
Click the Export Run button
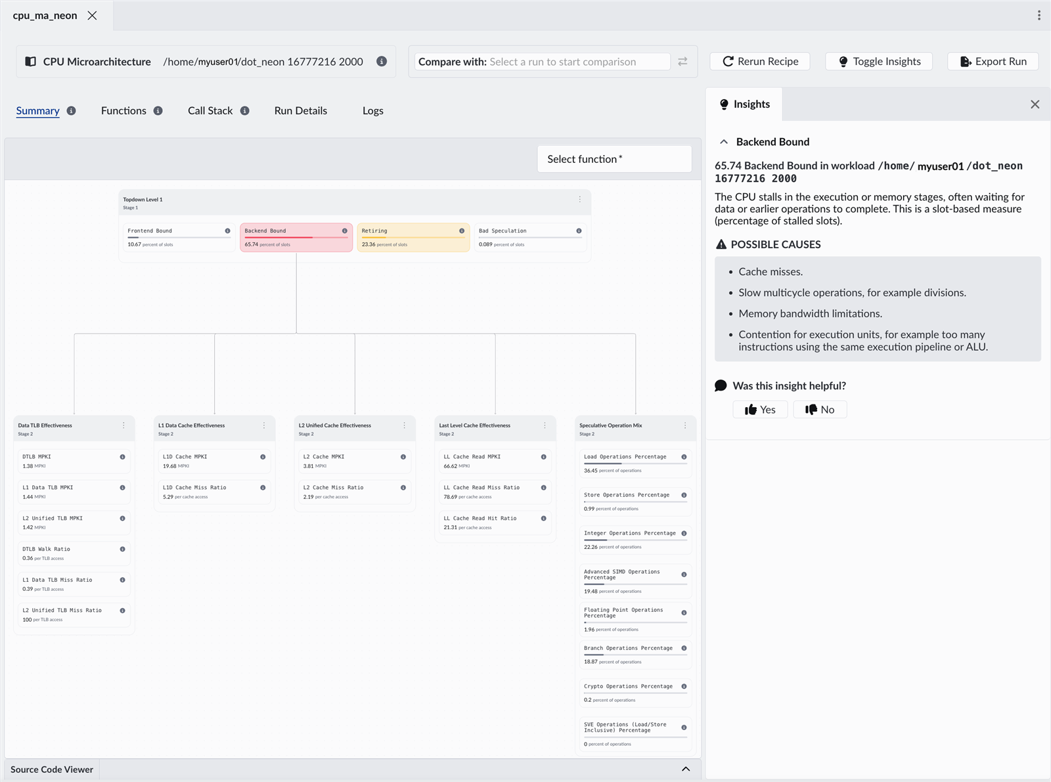tap(993, 61)
